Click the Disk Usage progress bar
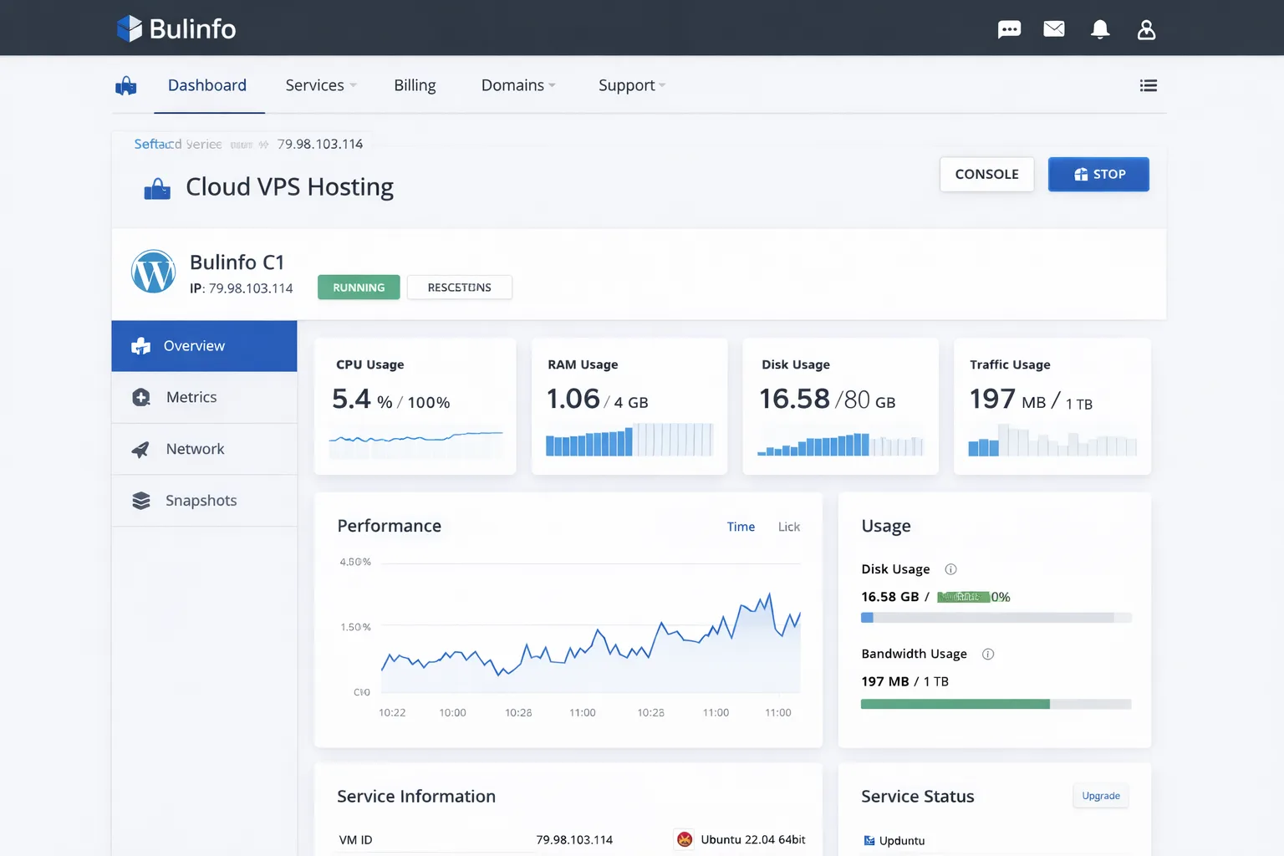The width and height of the screenshot is (1284, 856). pyautogui.click(x=996, y=618)
